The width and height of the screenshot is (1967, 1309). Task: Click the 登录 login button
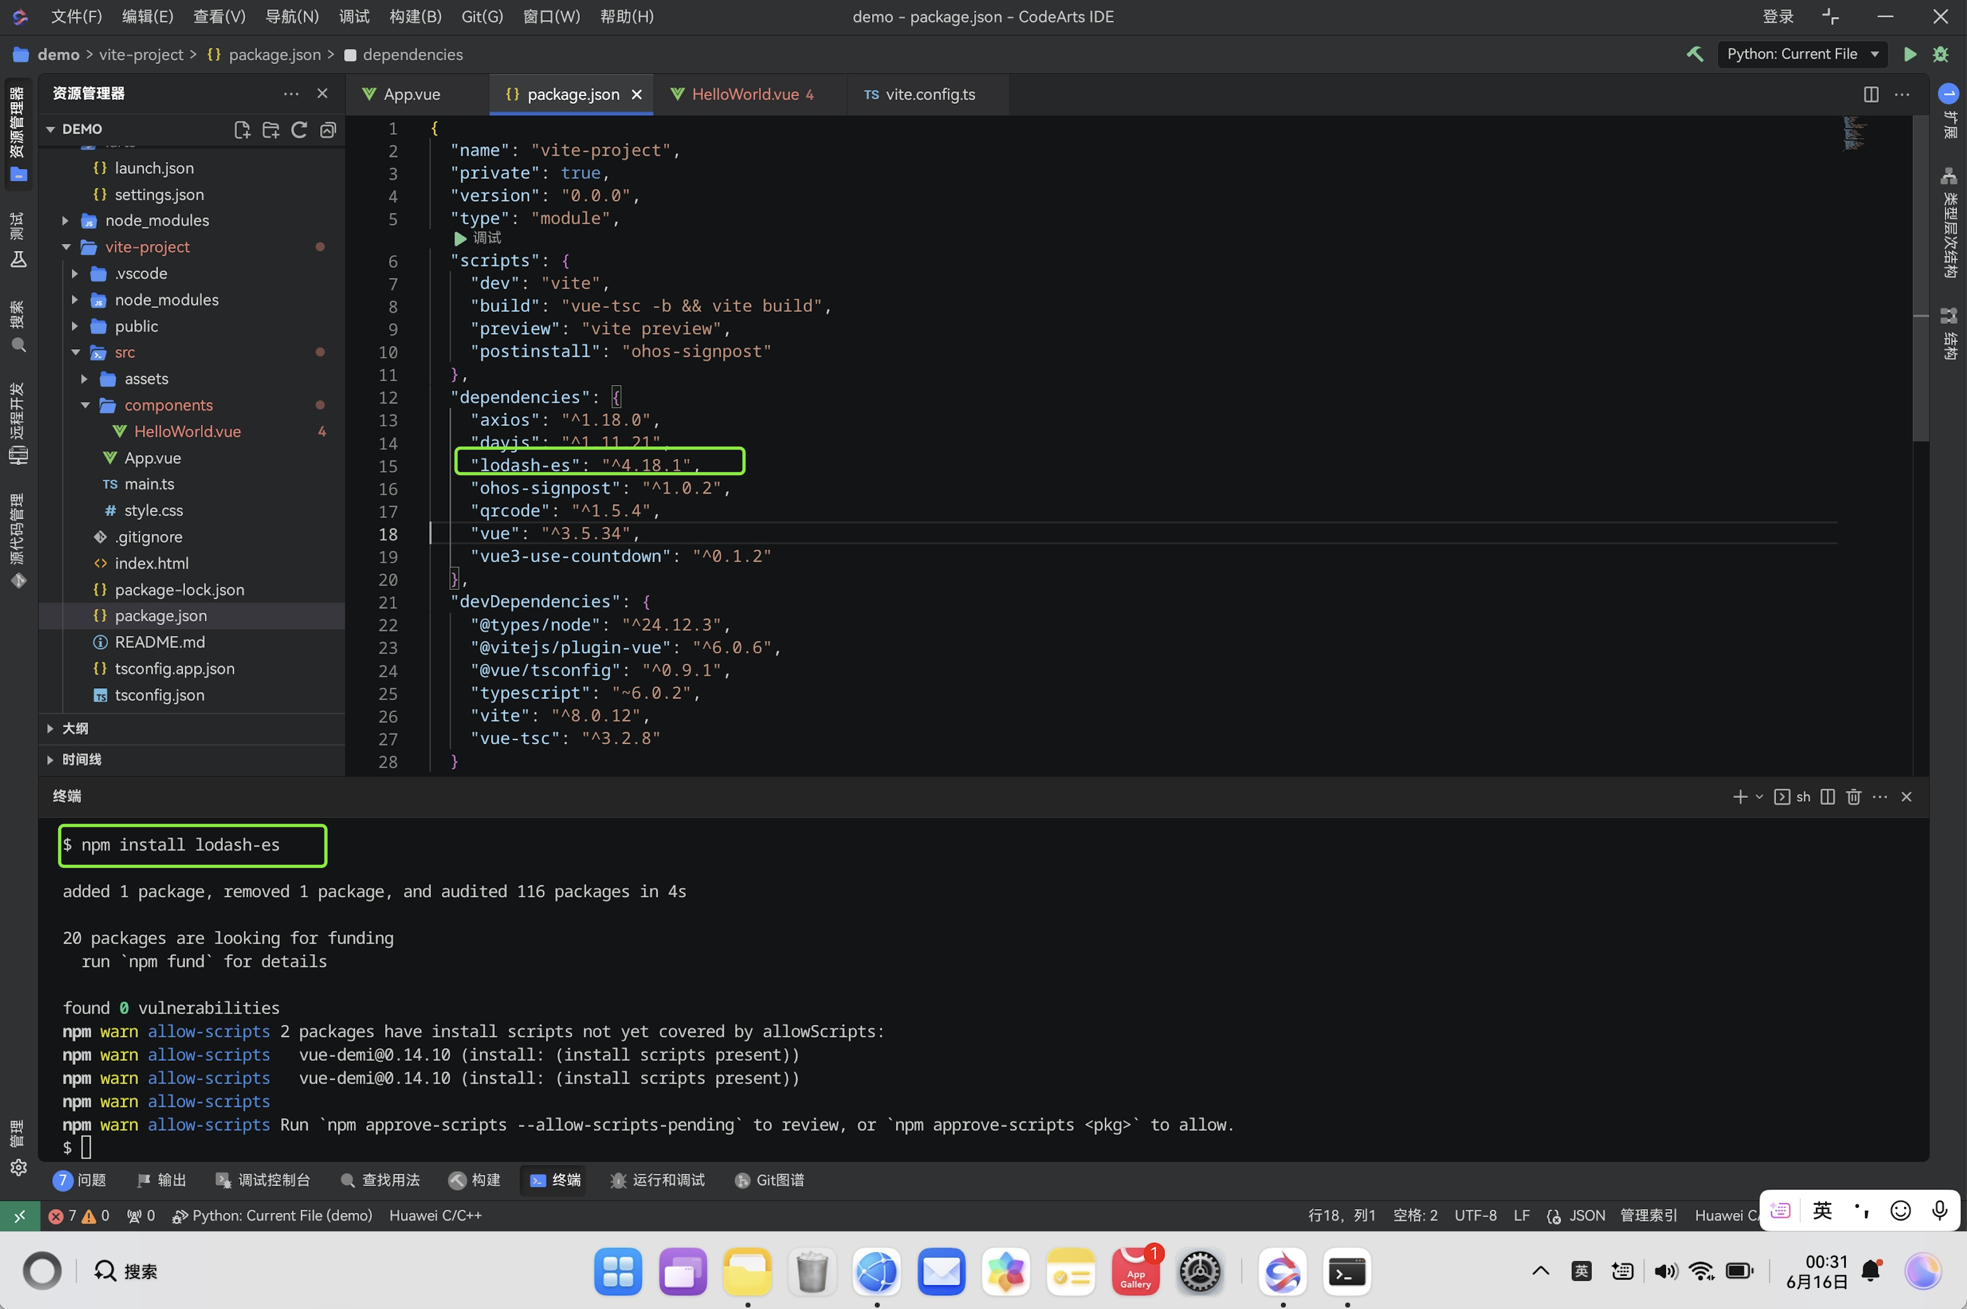[x=1777, y=17]
